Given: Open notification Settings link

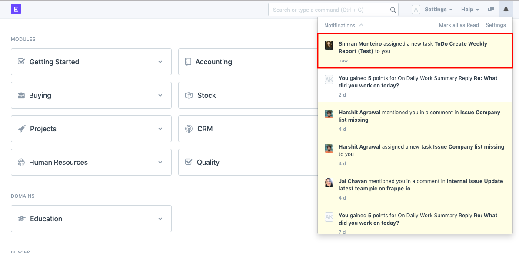Looking at the screenshot, I should click(496, 25).
